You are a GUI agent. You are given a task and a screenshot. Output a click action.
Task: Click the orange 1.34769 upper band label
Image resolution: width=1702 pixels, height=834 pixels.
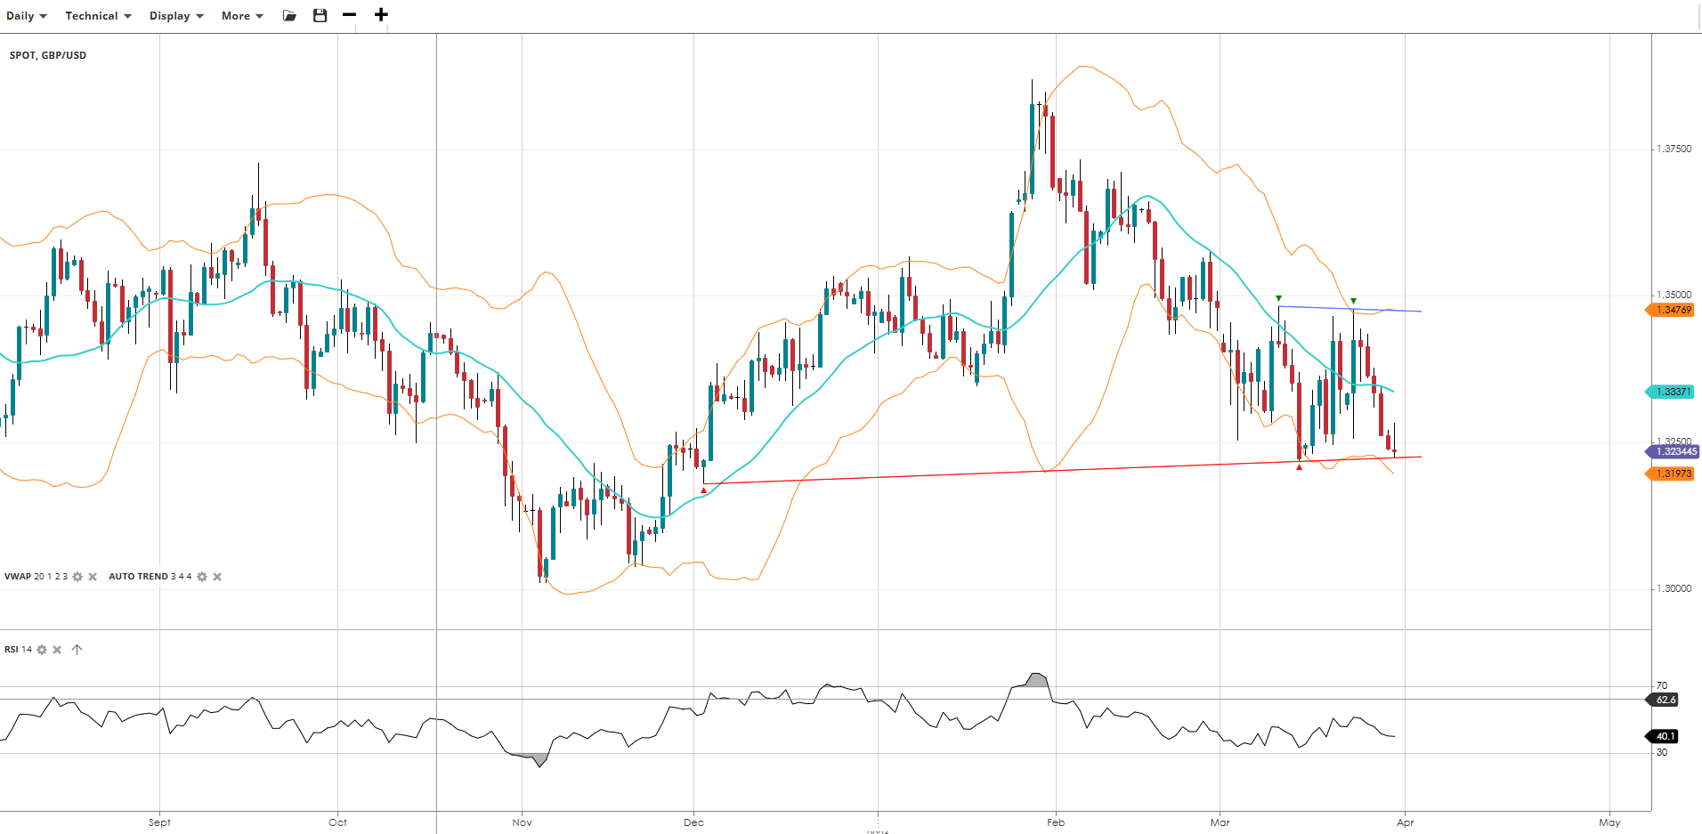[1672, 310]
